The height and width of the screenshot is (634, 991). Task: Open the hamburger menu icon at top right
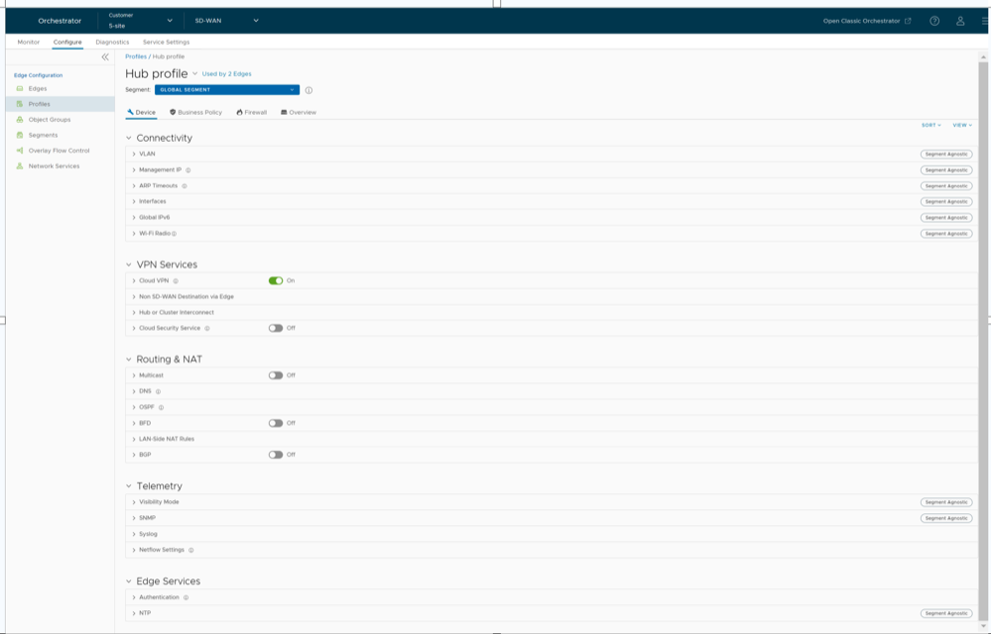coord(984,21)
